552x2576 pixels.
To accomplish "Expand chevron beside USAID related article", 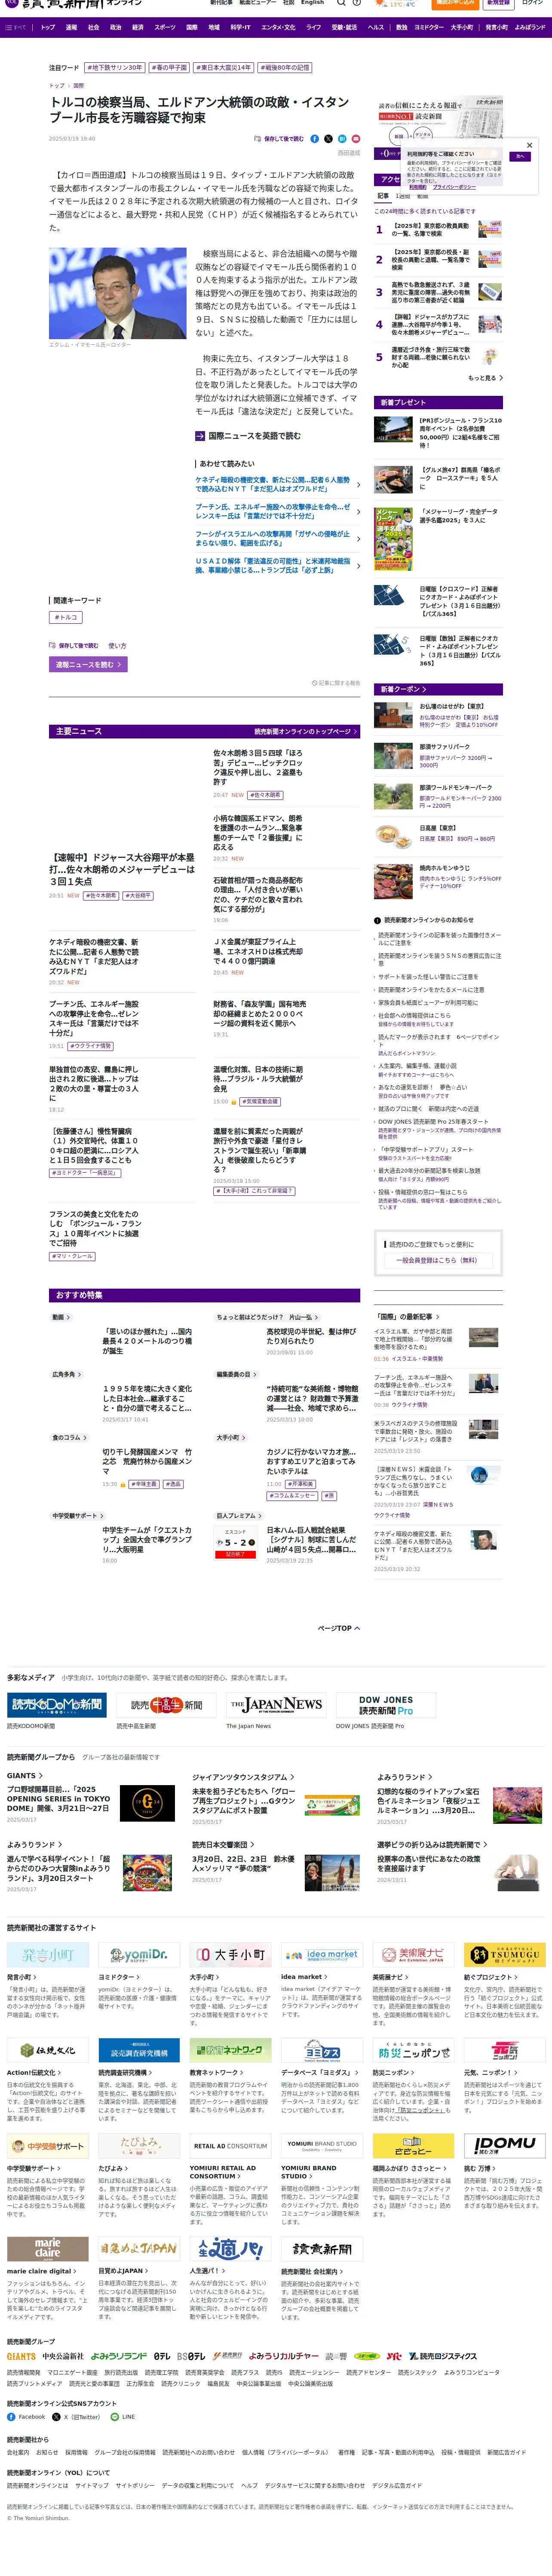I will pyautogui.click(x=358, y=566).
